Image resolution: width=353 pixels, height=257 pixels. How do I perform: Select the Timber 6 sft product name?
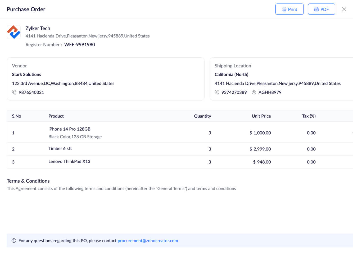point(60,149)
